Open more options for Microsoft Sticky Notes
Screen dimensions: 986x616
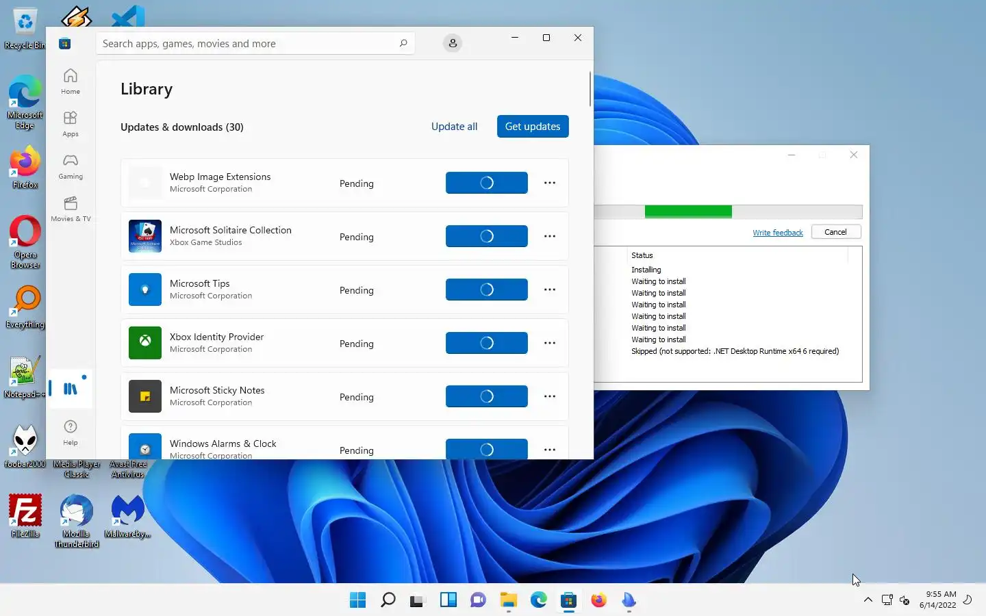pos(550,396)
